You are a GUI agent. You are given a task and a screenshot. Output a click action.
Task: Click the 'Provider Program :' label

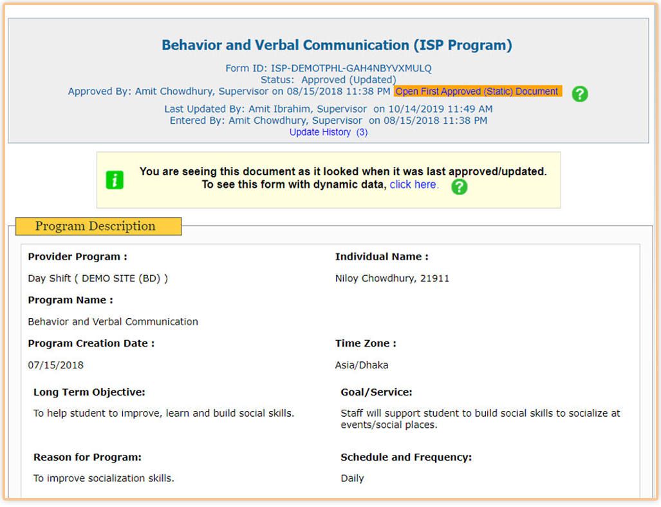78,257
